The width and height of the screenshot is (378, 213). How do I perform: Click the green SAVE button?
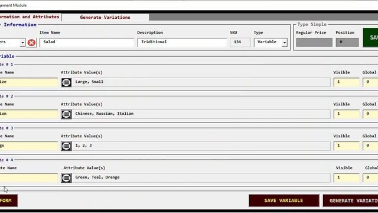click(370, 37)
